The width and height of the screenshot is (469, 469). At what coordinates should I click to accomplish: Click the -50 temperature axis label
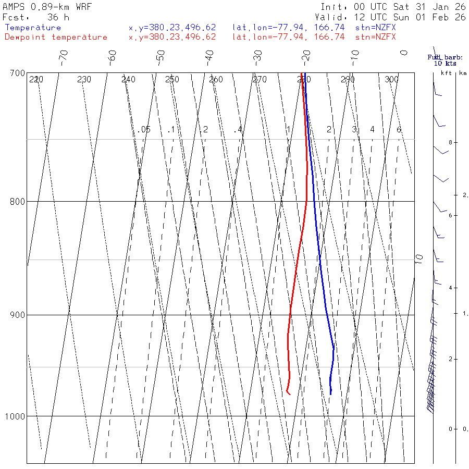161,58
